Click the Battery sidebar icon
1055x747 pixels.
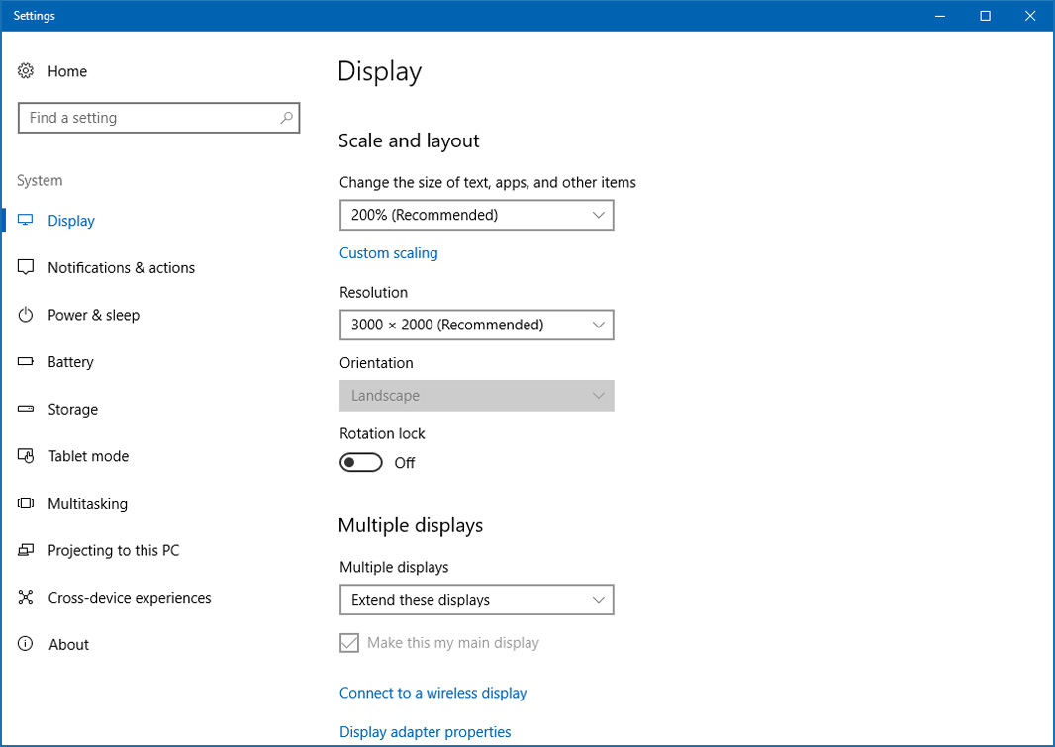click(26, 362)
